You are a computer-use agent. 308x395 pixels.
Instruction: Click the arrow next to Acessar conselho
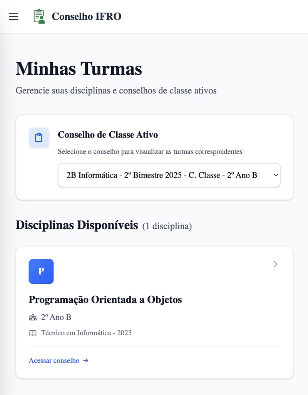85,360
